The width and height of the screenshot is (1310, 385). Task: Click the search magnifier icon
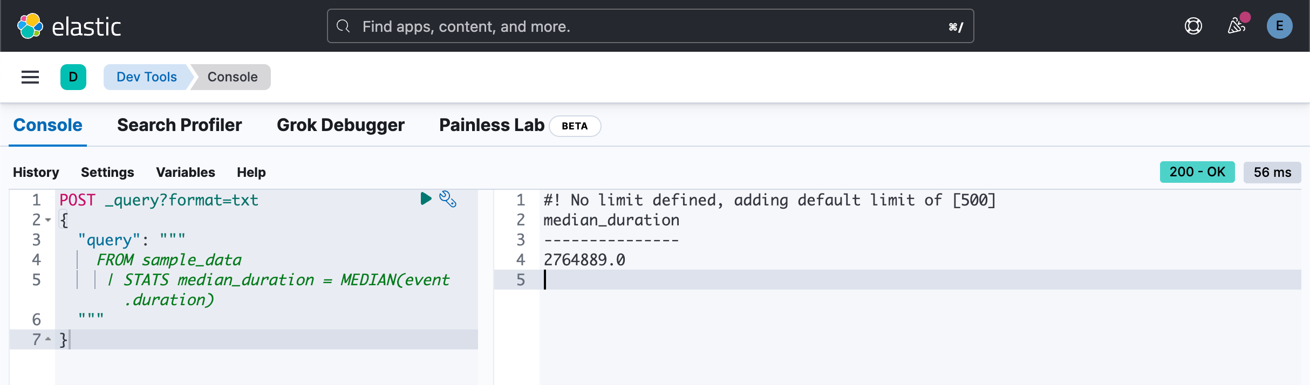coord(343,26)
